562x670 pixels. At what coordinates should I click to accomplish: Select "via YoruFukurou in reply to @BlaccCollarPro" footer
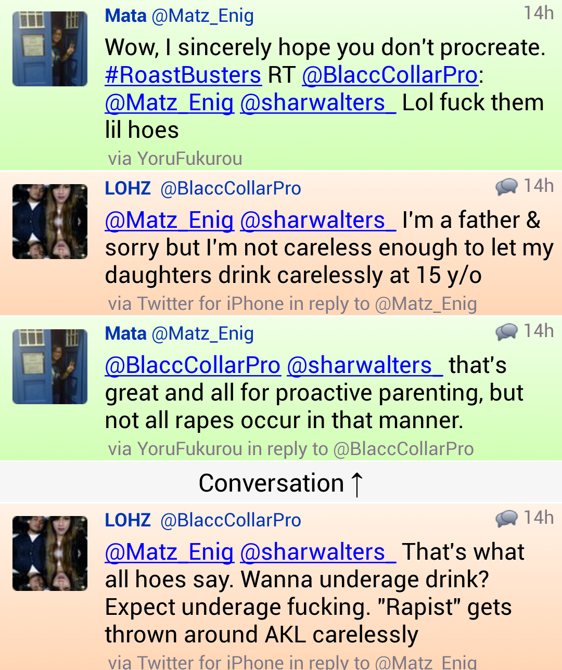coord(290,449)
